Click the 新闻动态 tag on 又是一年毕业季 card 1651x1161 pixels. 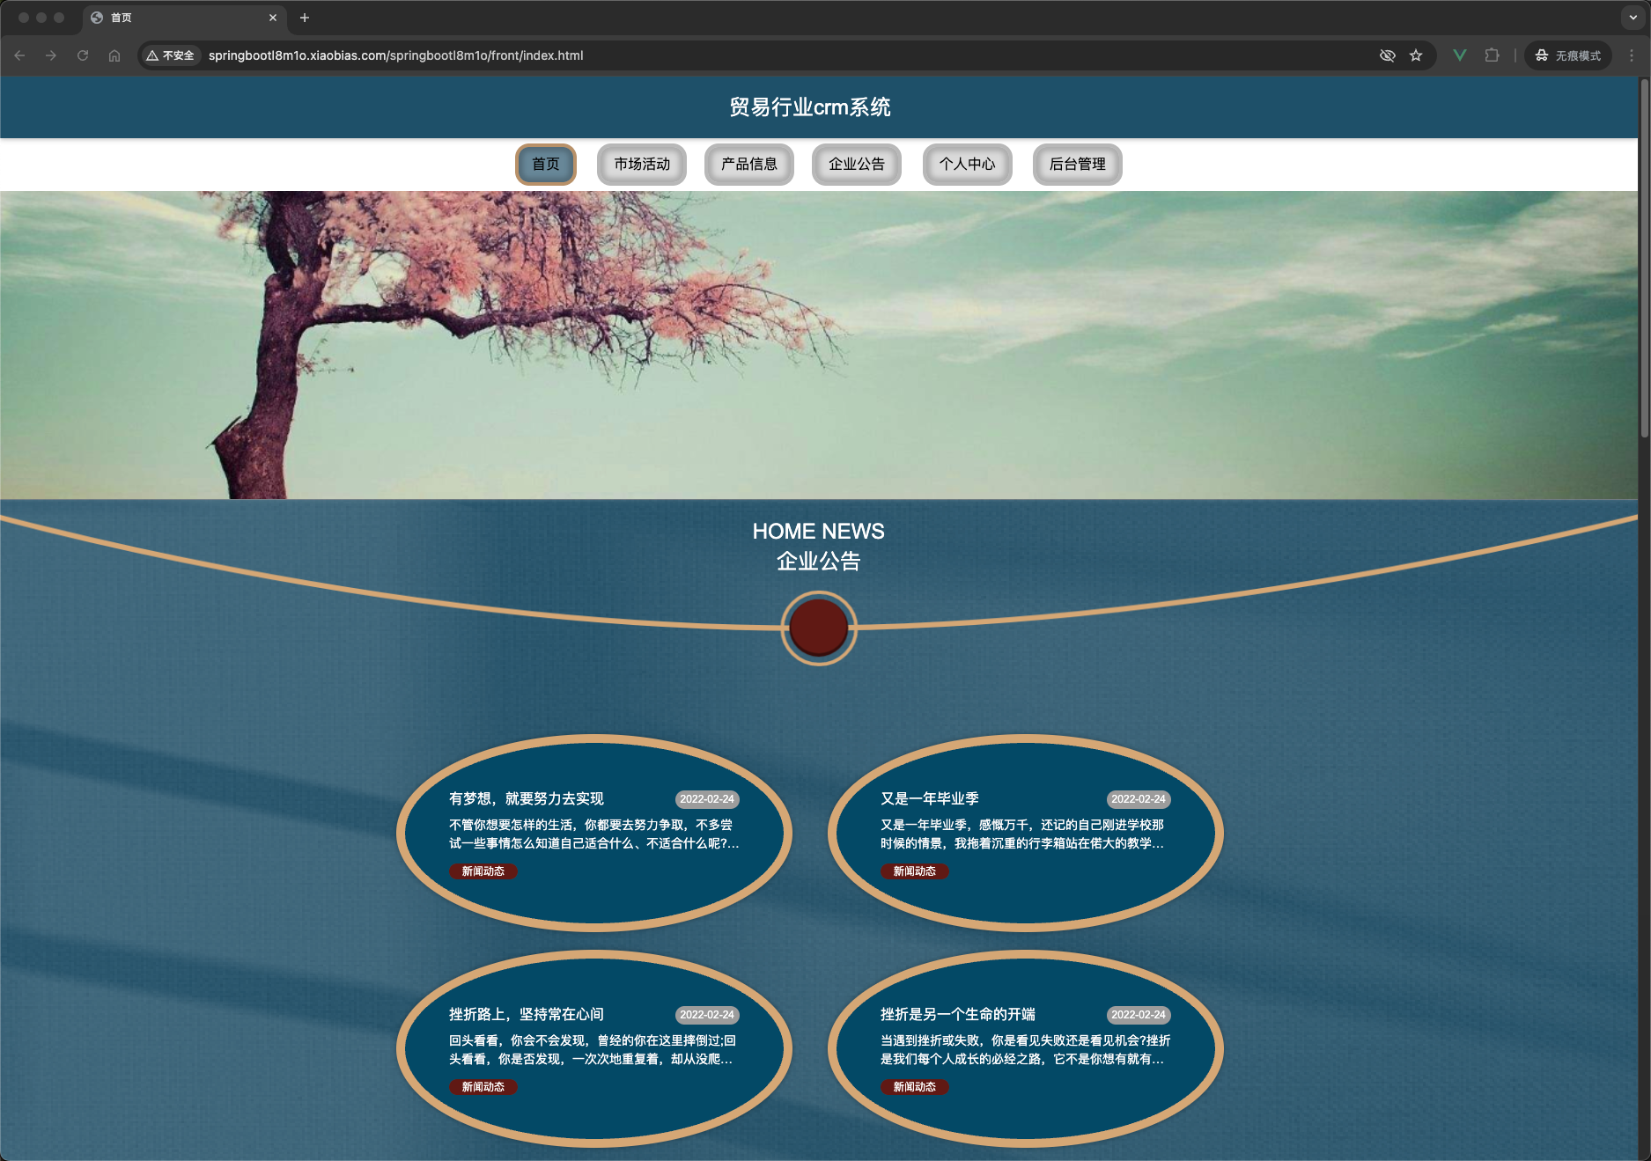[915, 871]
